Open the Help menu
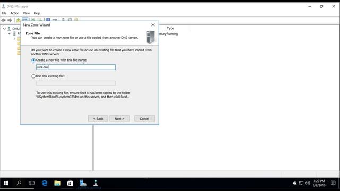Viewport: 340px width, 191px height. pos(37,13)
